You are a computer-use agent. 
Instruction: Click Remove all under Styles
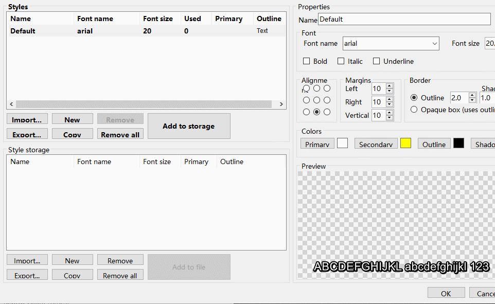pyautogui.click(x=120, y=134)
